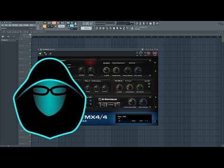
Task: Click the Filter 1 resonance knob
Action: pos(116,70)
